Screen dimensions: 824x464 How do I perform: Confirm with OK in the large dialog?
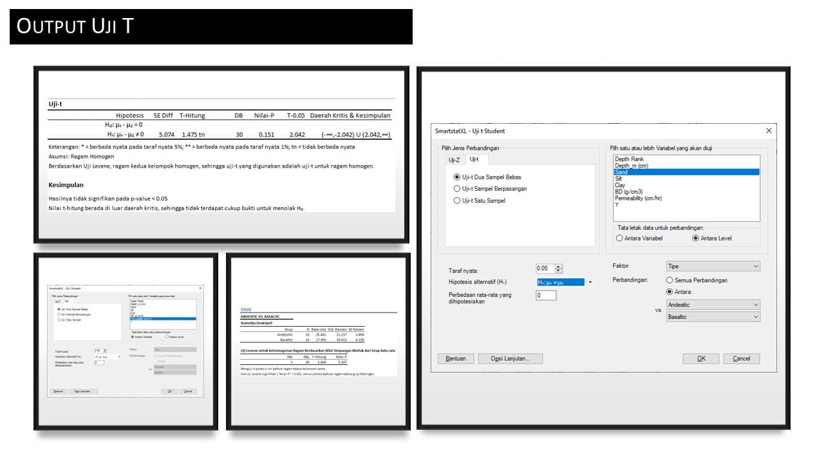[x=701, y=358]
